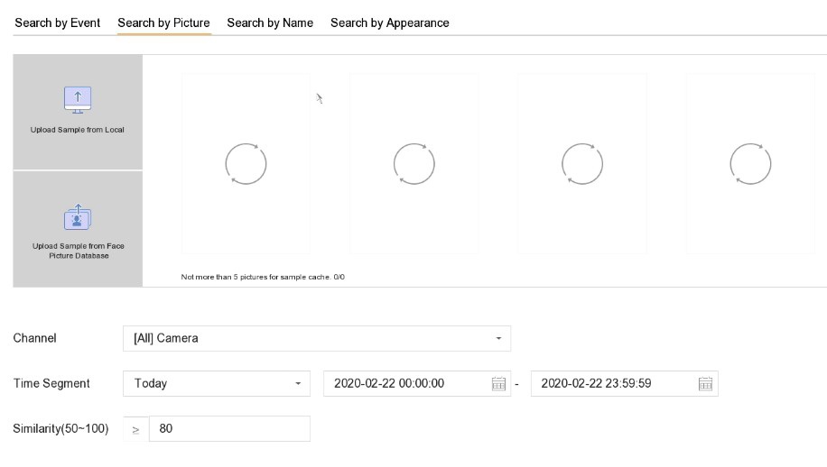Expand the Channel camera dropdown

pos(316,338)
